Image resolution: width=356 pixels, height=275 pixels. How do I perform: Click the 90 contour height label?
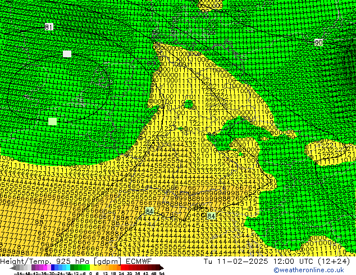(318, 43)
